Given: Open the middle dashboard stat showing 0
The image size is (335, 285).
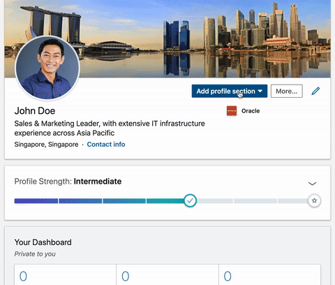Looking at the screenshot, I should tap(167, 275).
